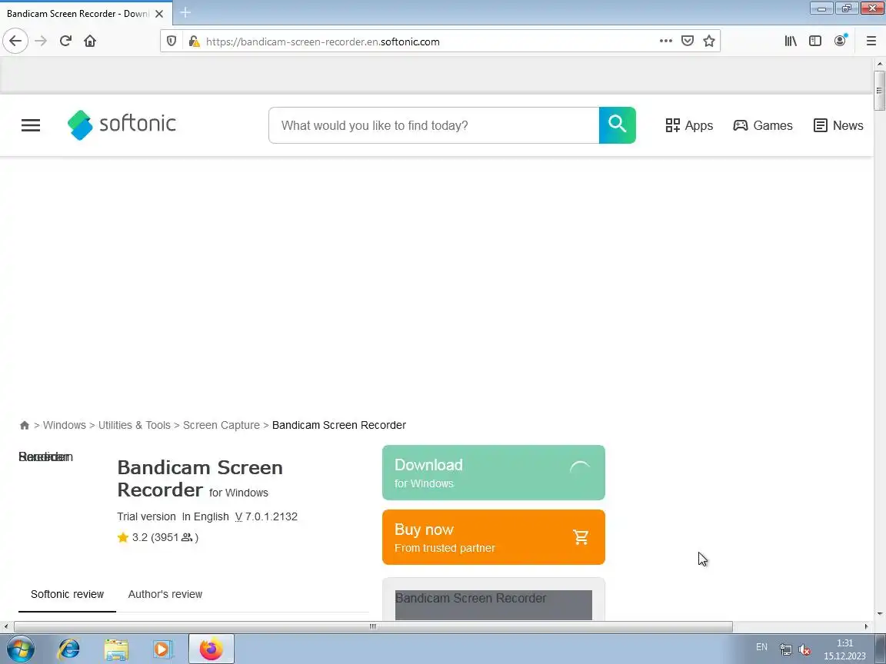Open tracking protection shield icon
Screen dimensions: 886x664
pos(172,41)
